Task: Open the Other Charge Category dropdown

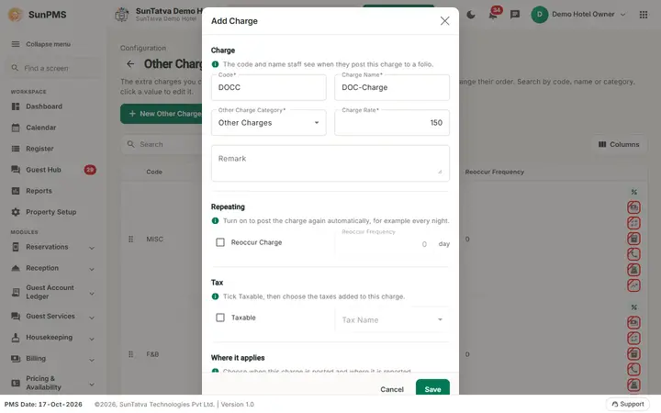Action: [x=268, y=123]
